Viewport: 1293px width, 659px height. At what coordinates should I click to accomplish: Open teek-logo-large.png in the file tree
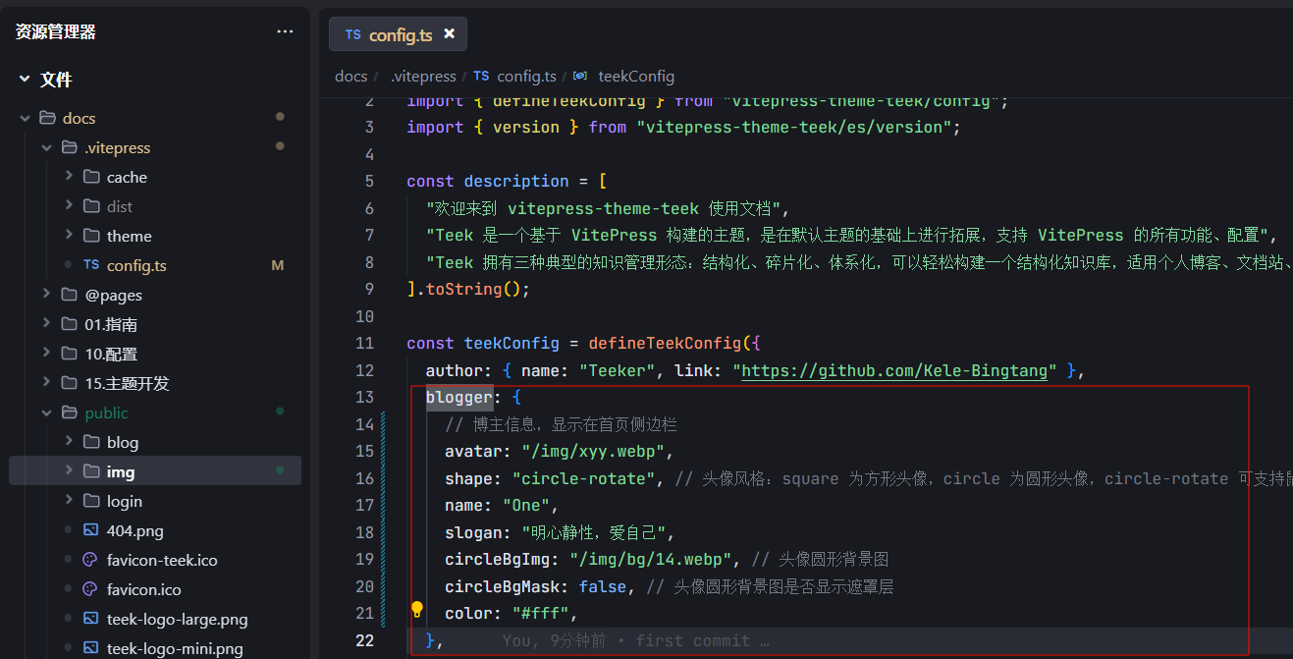coord(178,619)
